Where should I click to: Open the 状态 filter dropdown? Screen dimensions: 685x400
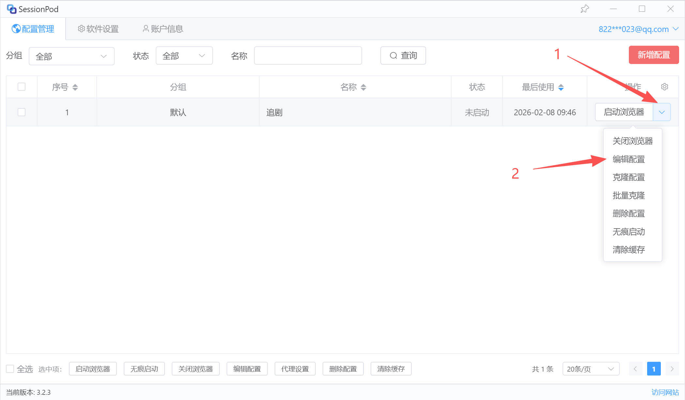(184, 56)
